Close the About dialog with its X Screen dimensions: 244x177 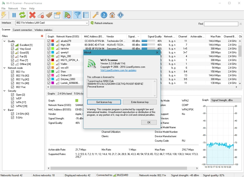point(157,52)
